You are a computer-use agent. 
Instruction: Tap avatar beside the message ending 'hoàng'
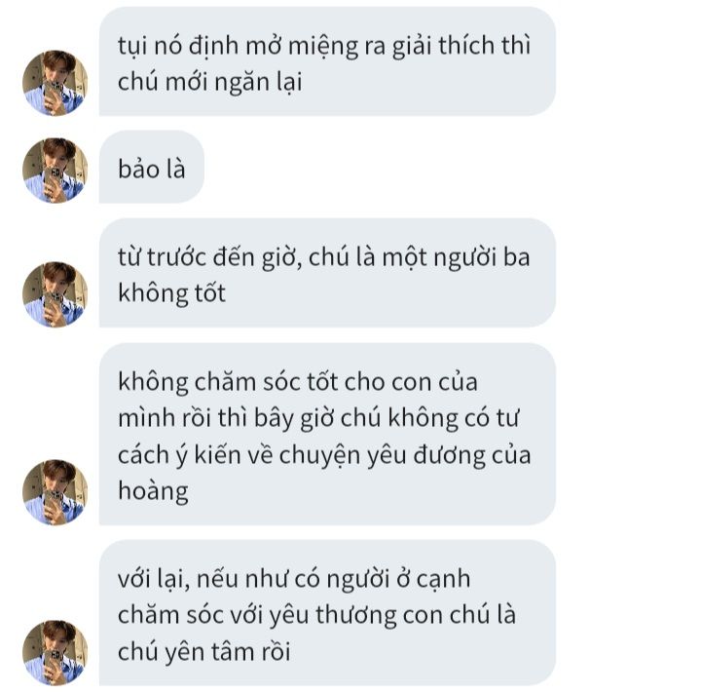pos(55,492)
